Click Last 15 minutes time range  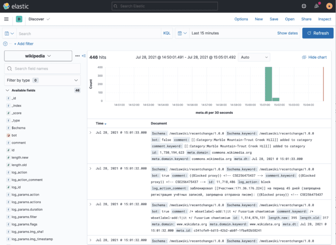click(x=205, y=33)
